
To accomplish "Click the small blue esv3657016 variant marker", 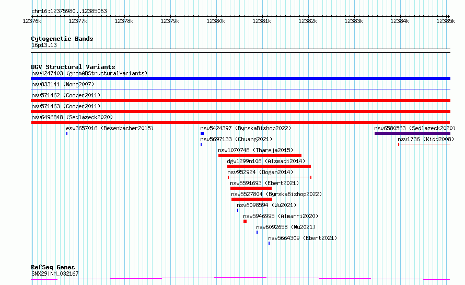I will point(67,133).
